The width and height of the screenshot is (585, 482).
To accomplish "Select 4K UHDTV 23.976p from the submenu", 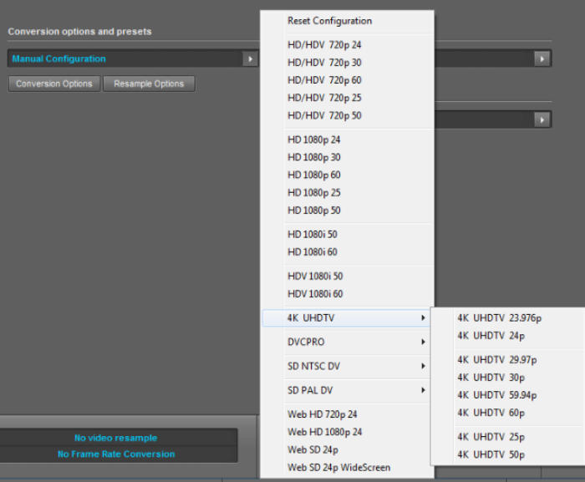I will click(x=499, y=317).
